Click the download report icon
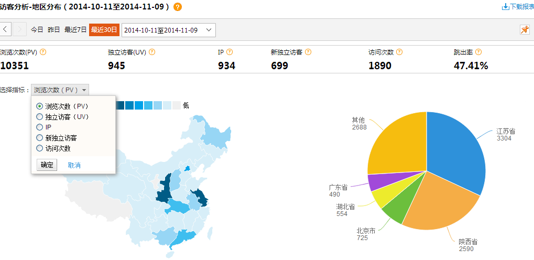Screen dimensions: 534x260 [505, 7]
